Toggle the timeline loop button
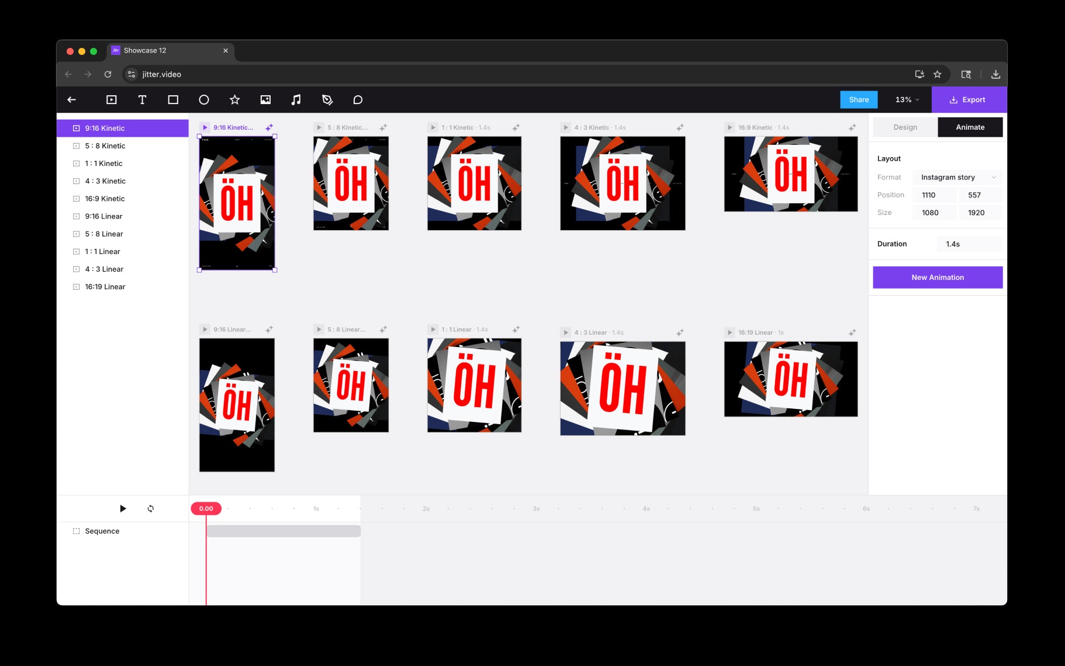The height and width of the screenshot is (666, 1065). click(x=151, y=508)
